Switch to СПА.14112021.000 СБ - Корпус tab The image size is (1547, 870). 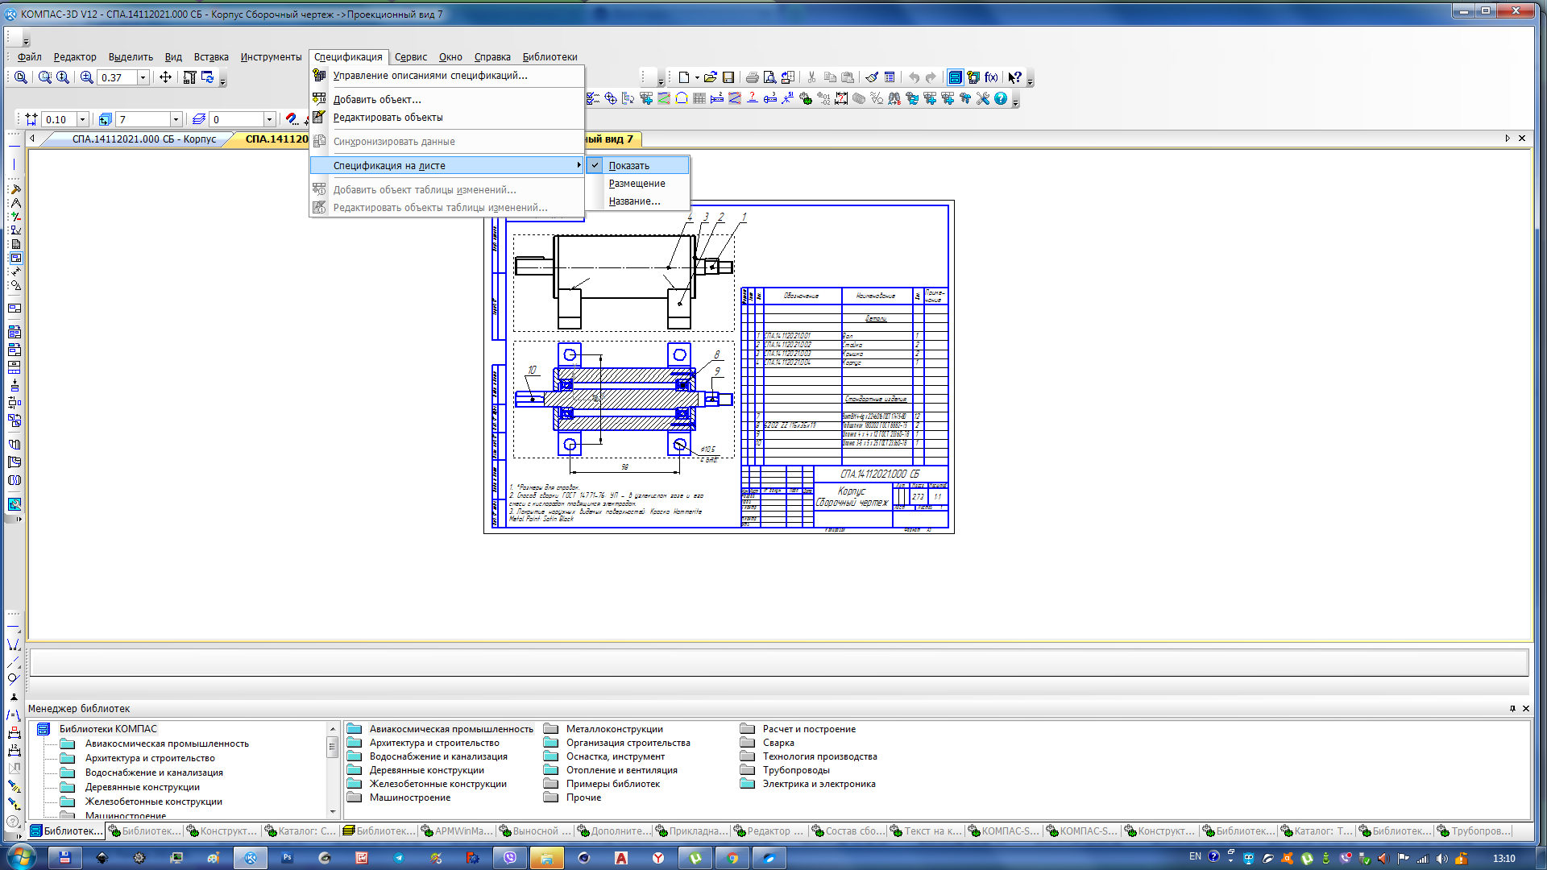click(x=143, y=139)
